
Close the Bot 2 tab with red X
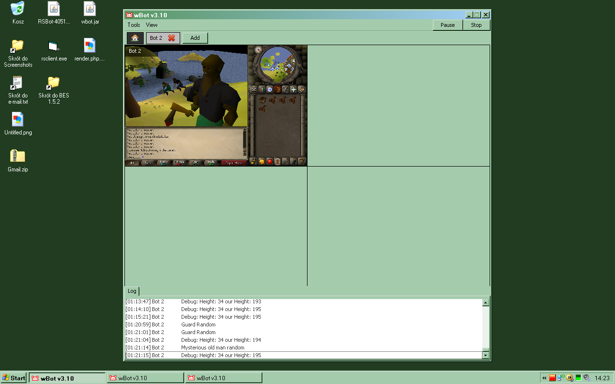pos(172,38)
